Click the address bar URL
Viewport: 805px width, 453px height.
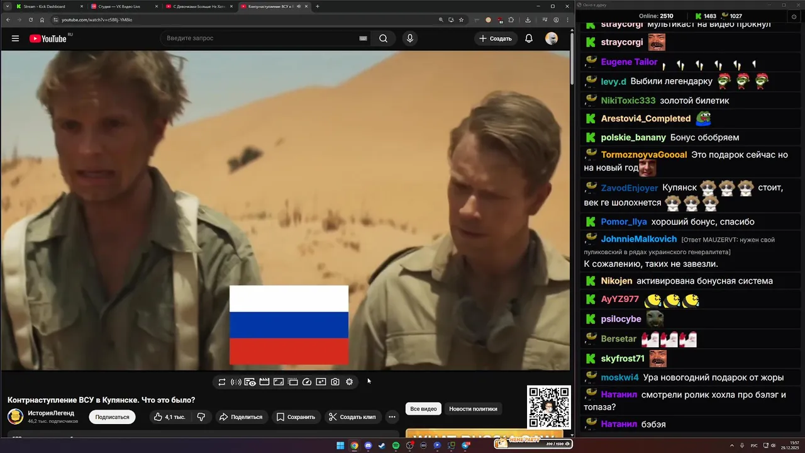click(97, 20)
